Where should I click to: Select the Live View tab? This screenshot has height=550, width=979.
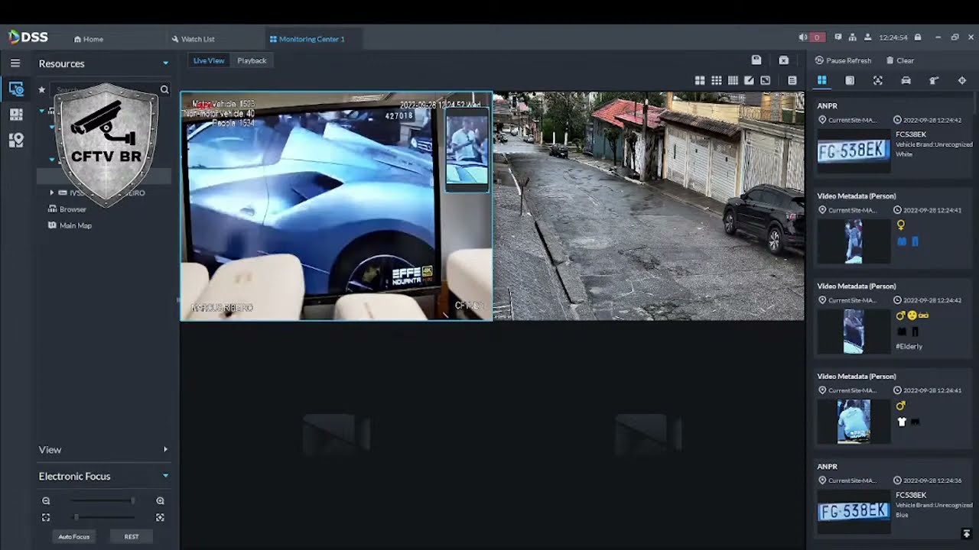pyautogui.click(x=209, y=60)
